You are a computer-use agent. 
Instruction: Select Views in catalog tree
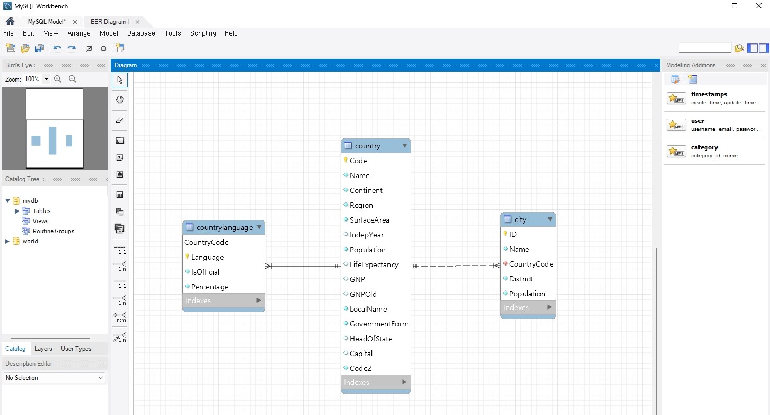click(40, 221)
